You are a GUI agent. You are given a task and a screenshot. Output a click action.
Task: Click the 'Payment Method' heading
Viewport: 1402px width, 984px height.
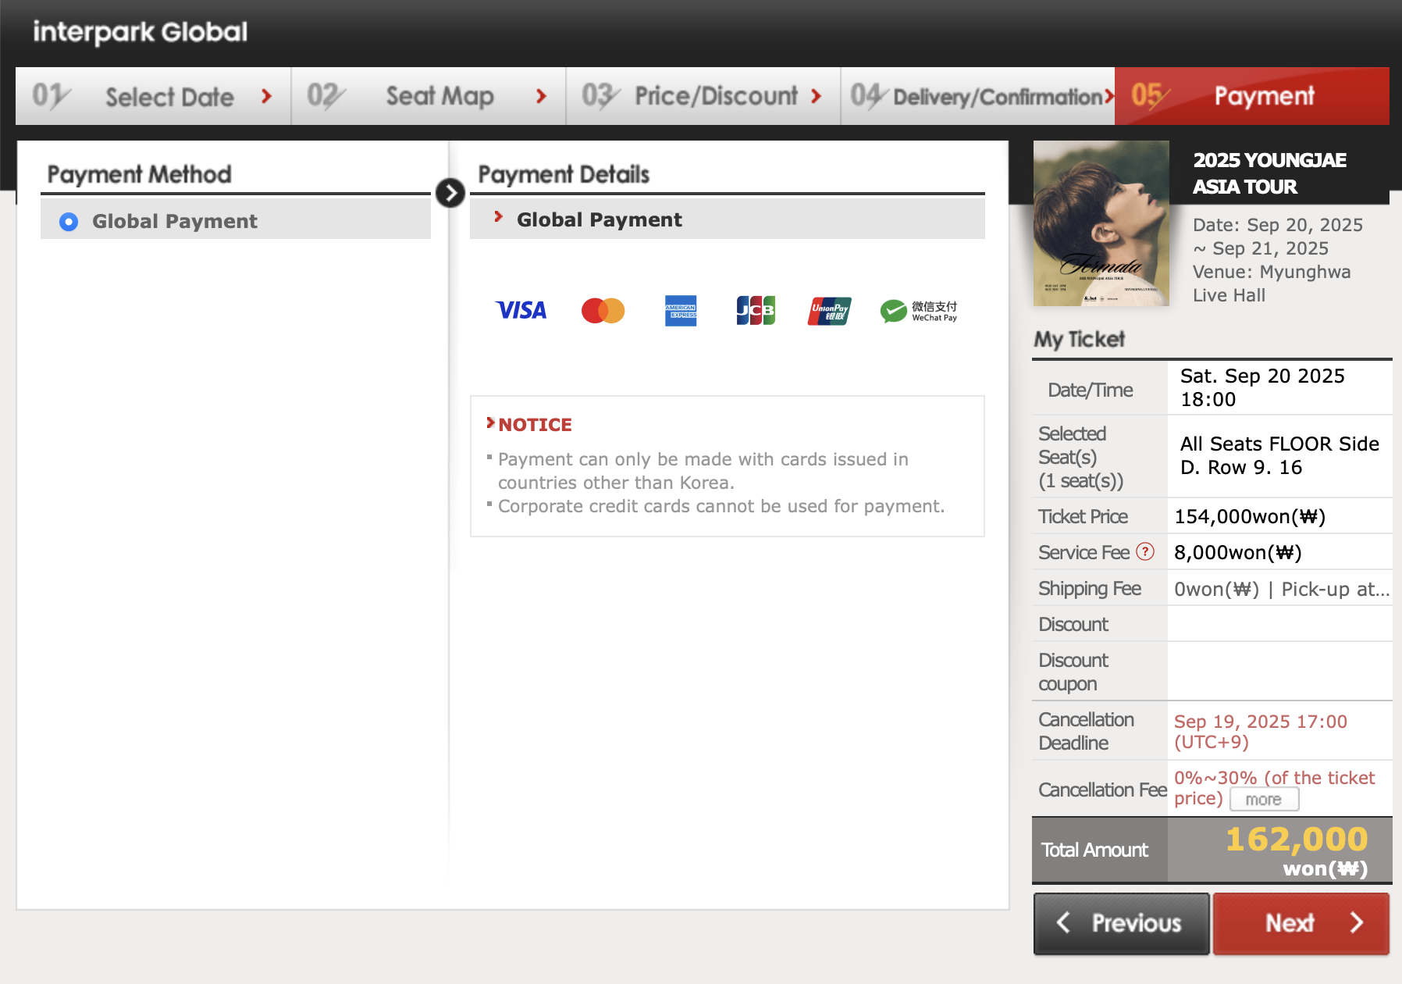pos(140,174)
